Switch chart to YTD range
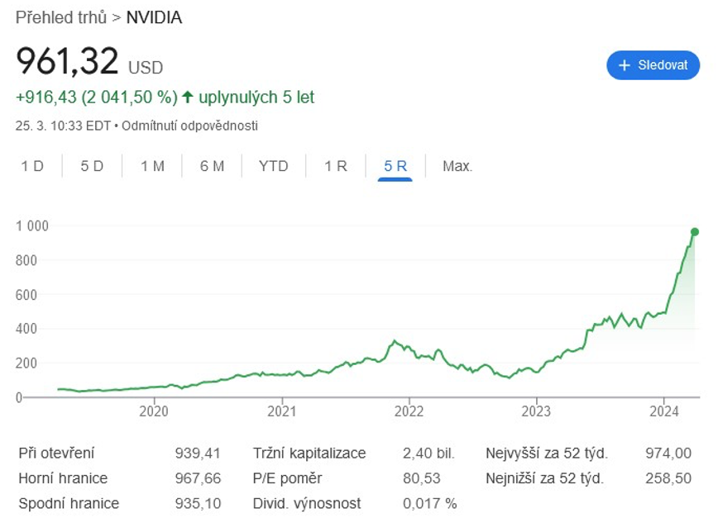 [273, 166]
